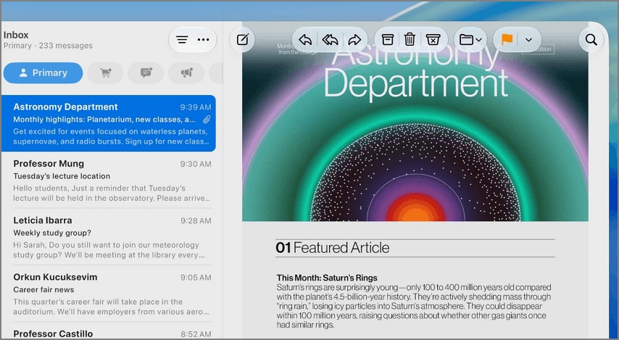The image size is (619, 340).
Task: Open the mail search
Action: pos(591,40)
